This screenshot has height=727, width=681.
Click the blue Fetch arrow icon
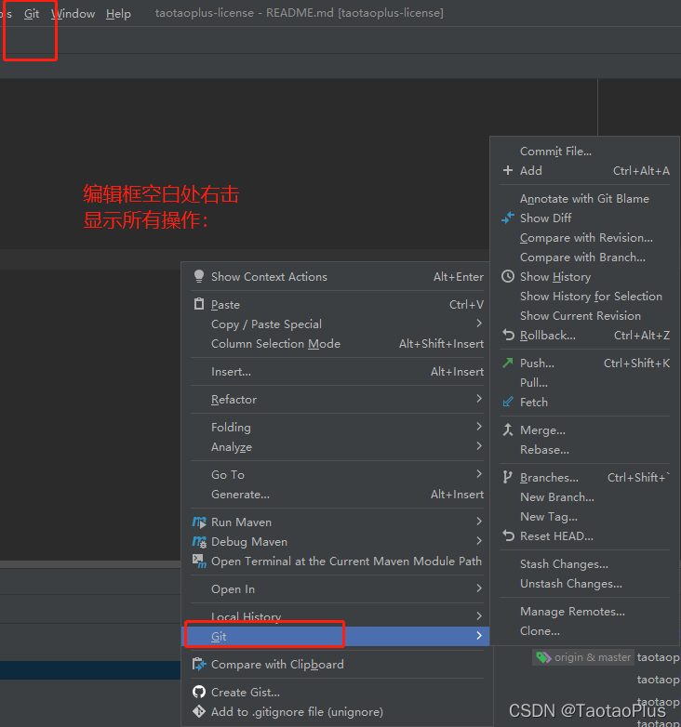point(508,402)
